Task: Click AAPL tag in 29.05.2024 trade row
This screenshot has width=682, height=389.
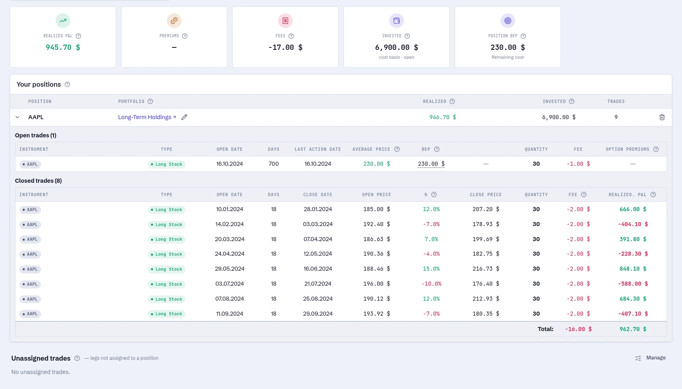Action: point(30,269)
